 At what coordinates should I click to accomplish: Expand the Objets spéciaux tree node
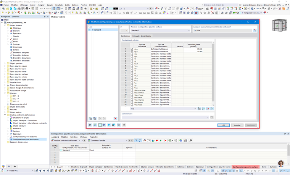point(5,63)
